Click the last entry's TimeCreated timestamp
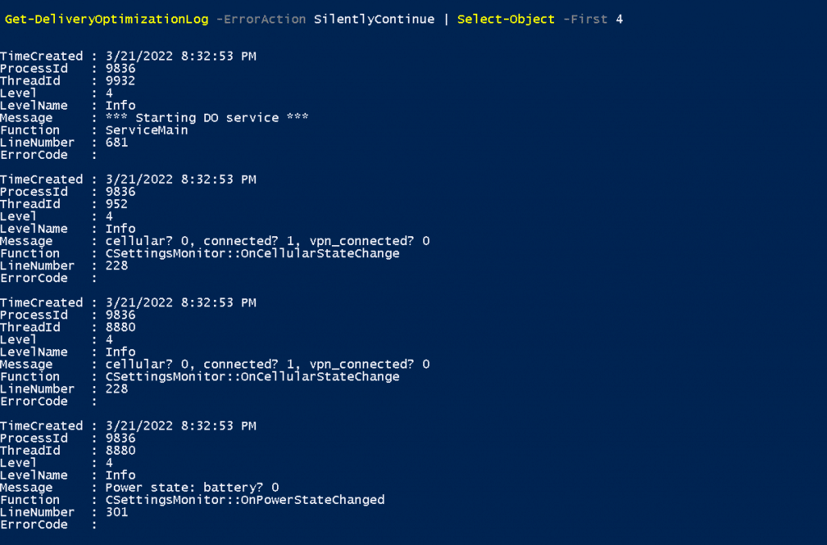 181,426
